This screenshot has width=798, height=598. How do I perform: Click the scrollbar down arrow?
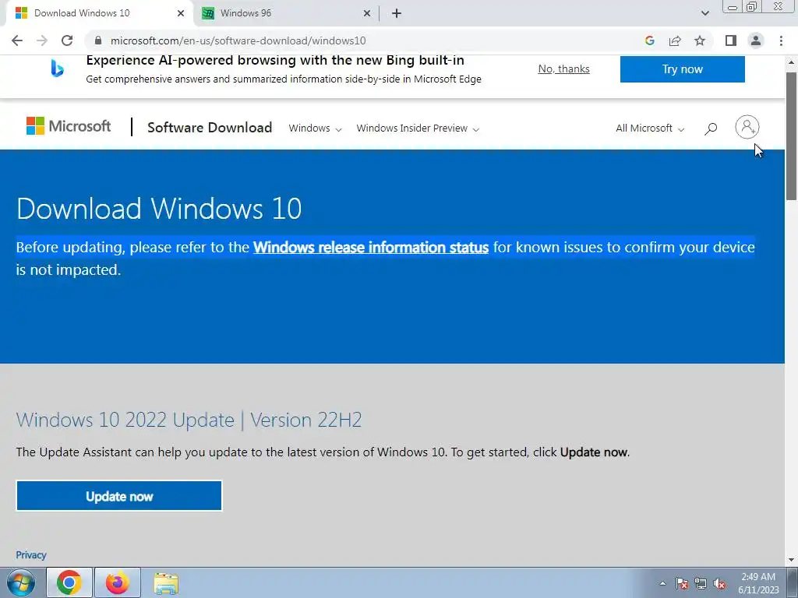(x=792, y=560)
